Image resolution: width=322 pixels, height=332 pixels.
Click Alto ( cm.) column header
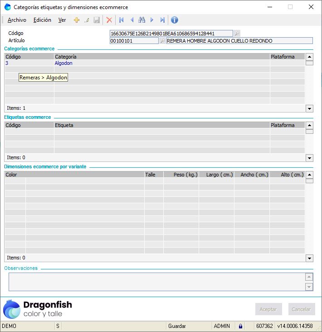287,175
